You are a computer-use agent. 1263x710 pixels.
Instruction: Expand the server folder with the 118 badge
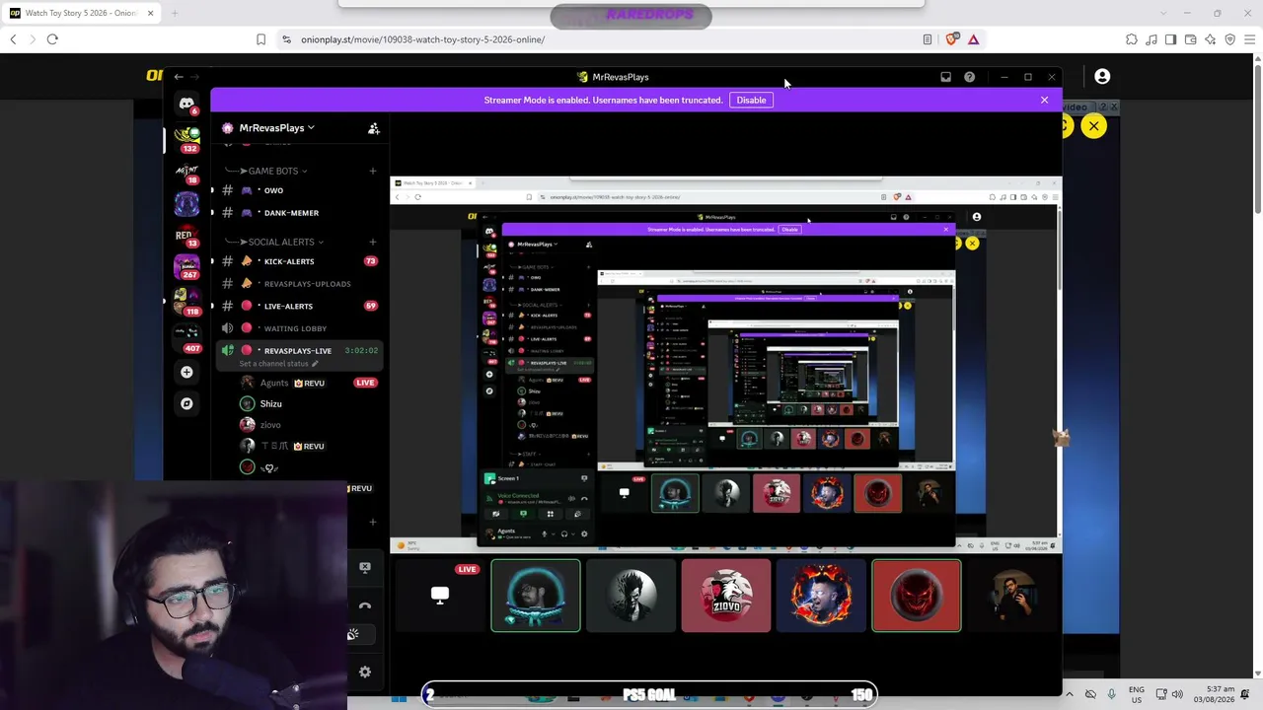pos(186,299)
